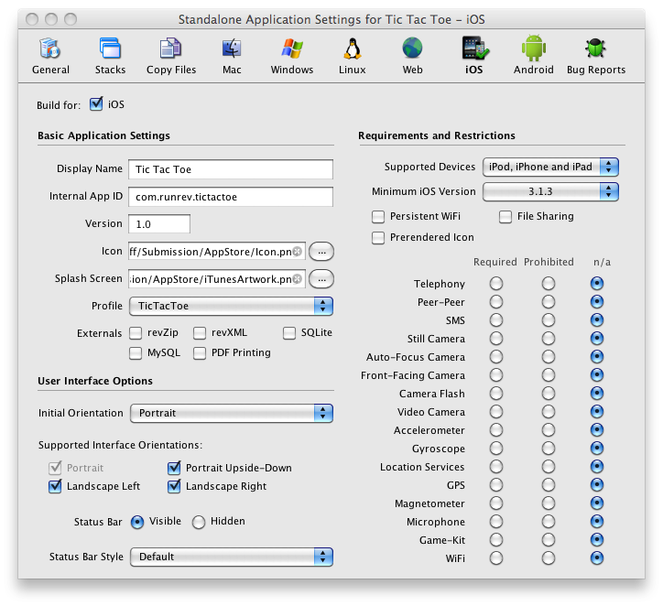Set Microphone to Required
This screenshot has height=606, width=663.
[x=496, y=522]
